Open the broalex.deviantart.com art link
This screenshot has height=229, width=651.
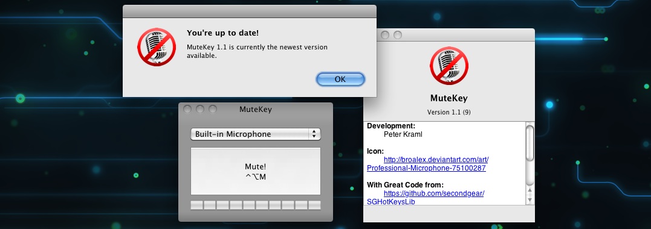pyautogui.click(x=436, y=160)
